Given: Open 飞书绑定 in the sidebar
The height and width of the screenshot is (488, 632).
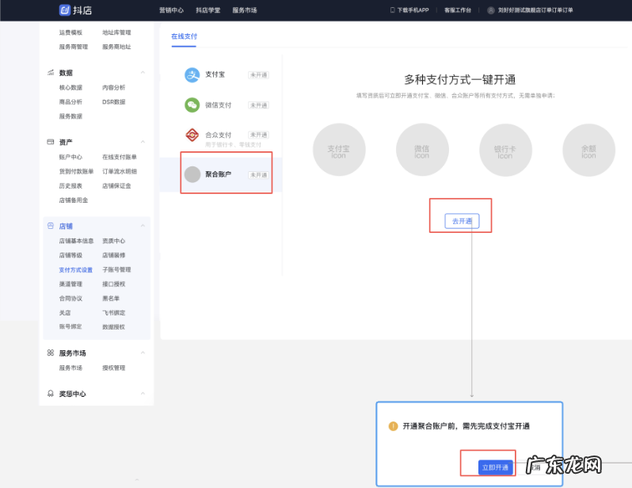Looking at the screenshot, I should click(x=114, y=313).
